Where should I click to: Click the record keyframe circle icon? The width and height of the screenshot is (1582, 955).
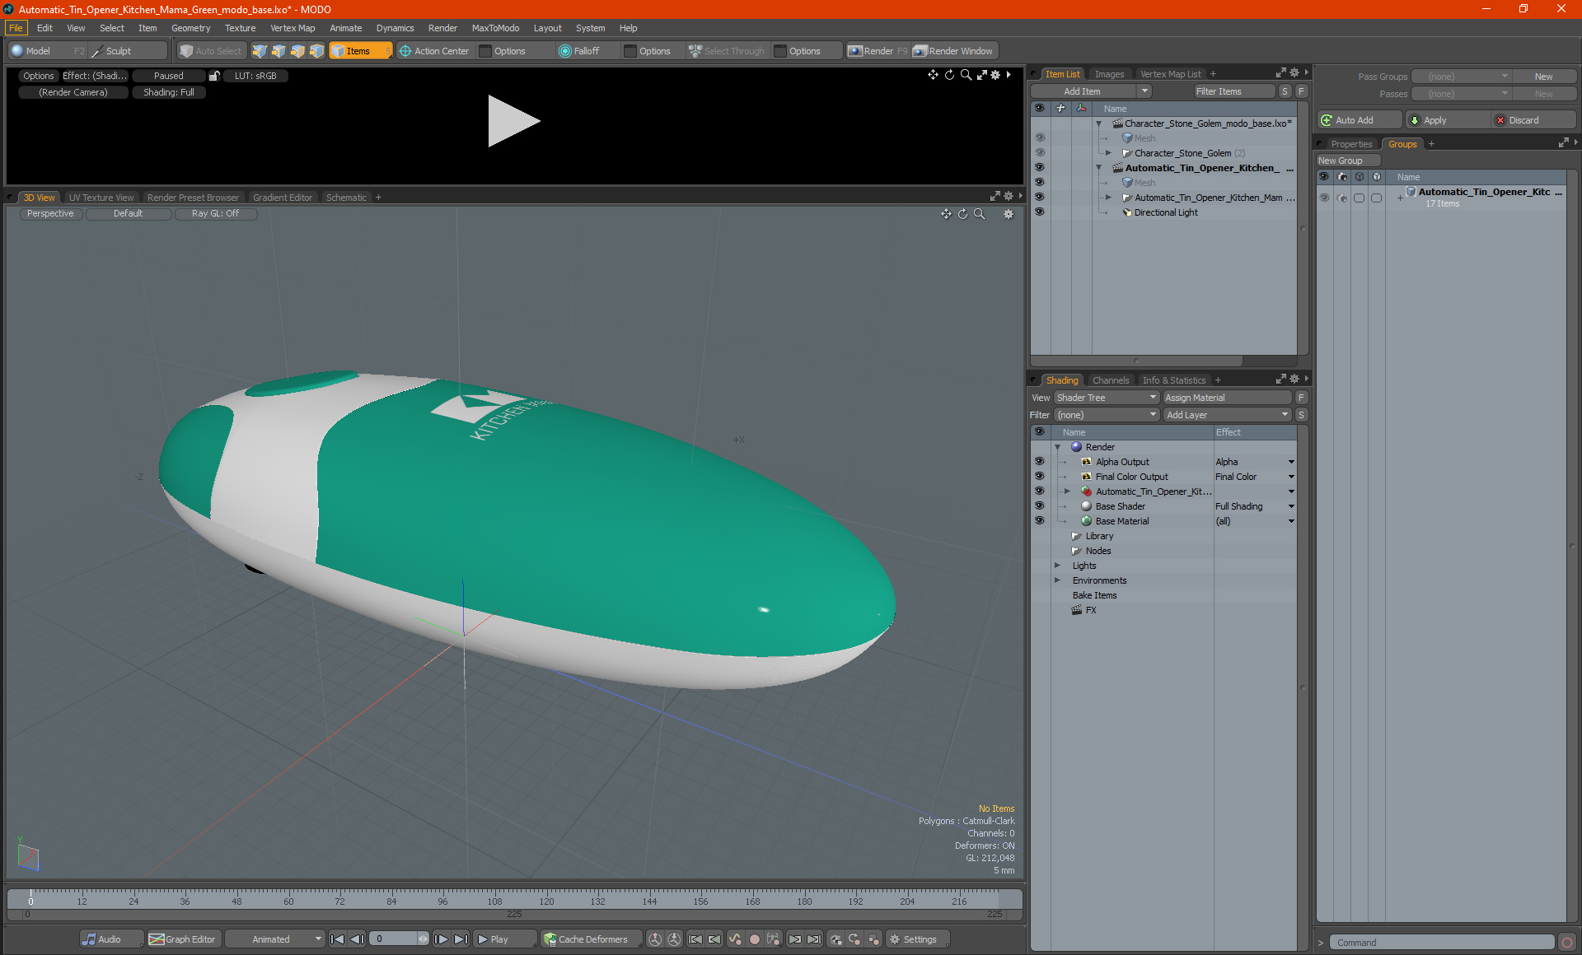[754, 939]
